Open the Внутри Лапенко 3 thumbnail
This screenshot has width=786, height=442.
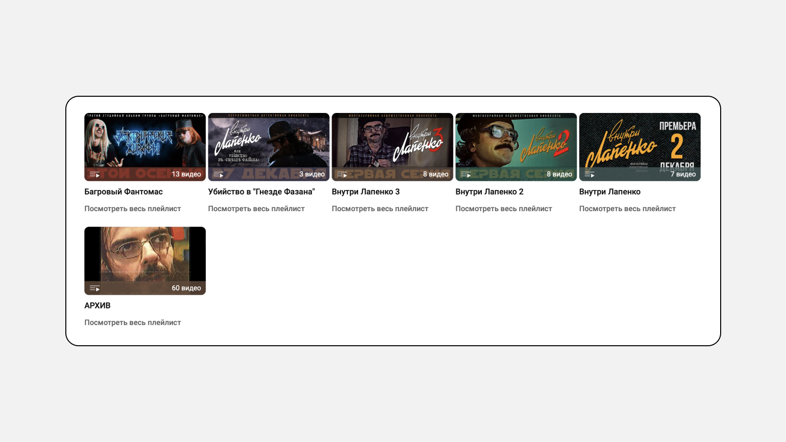pos(393,147)
